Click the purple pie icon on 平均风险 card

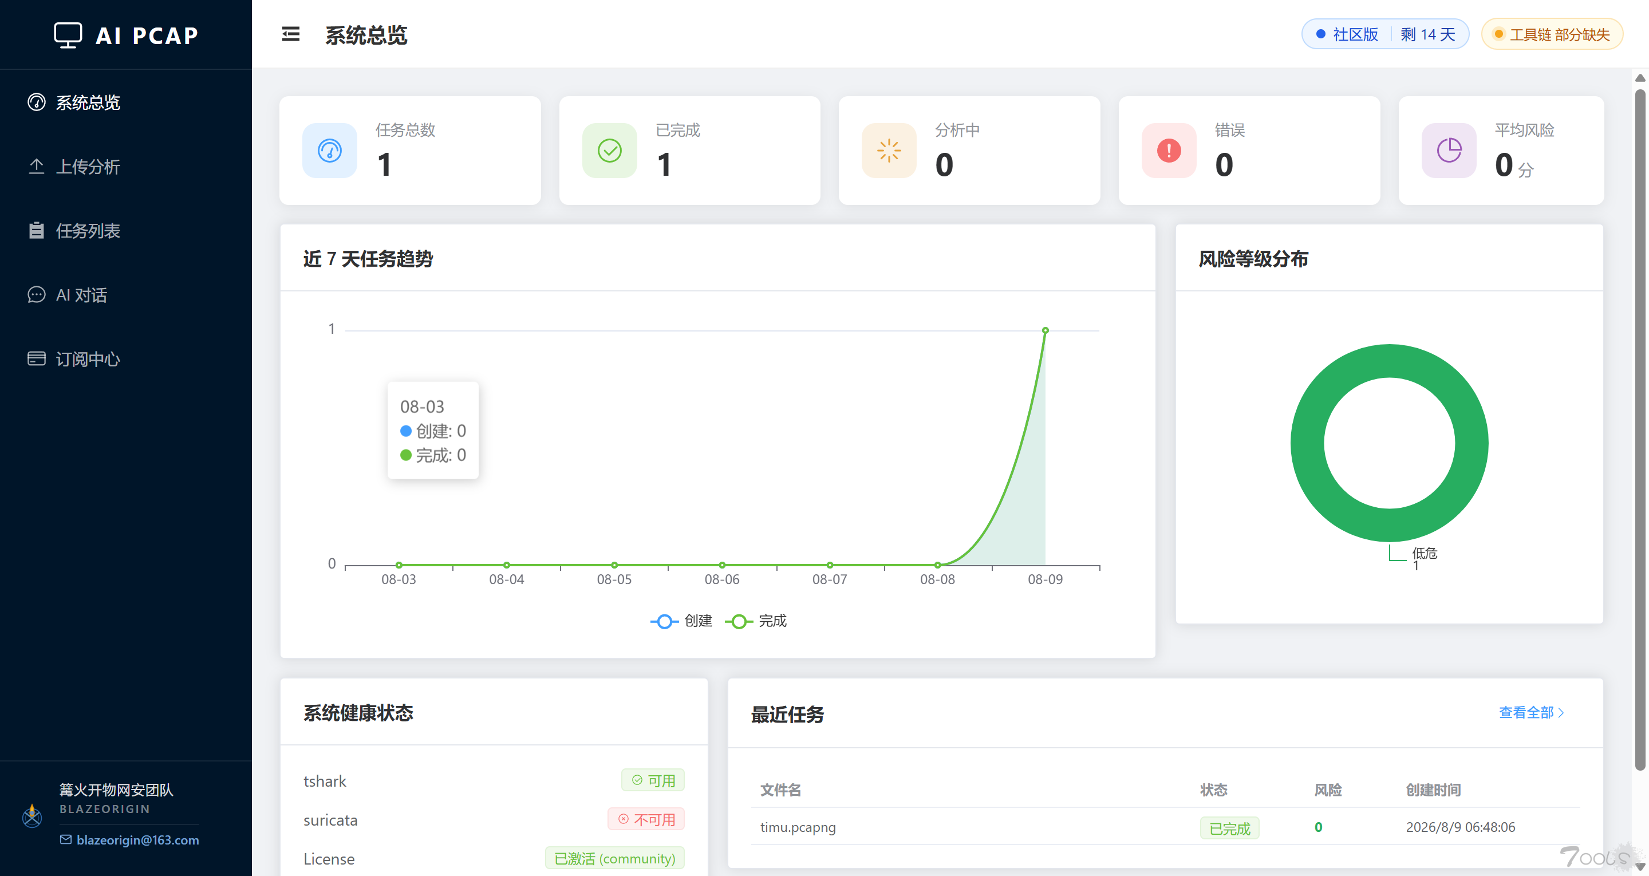[x=1449, y=151]
